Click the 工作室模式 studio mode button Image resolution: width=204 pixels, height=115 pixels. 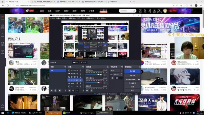click(x=132, y=83)
